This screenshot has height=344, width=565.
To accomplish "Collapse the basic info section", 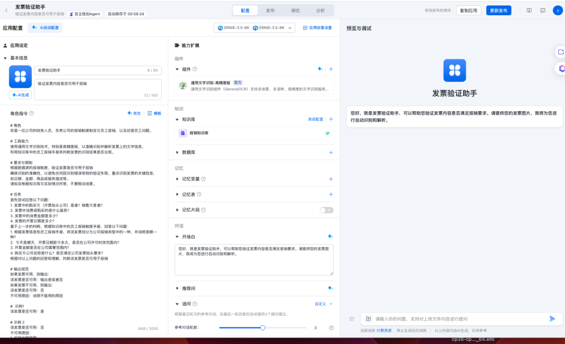I will coord(5,58).
